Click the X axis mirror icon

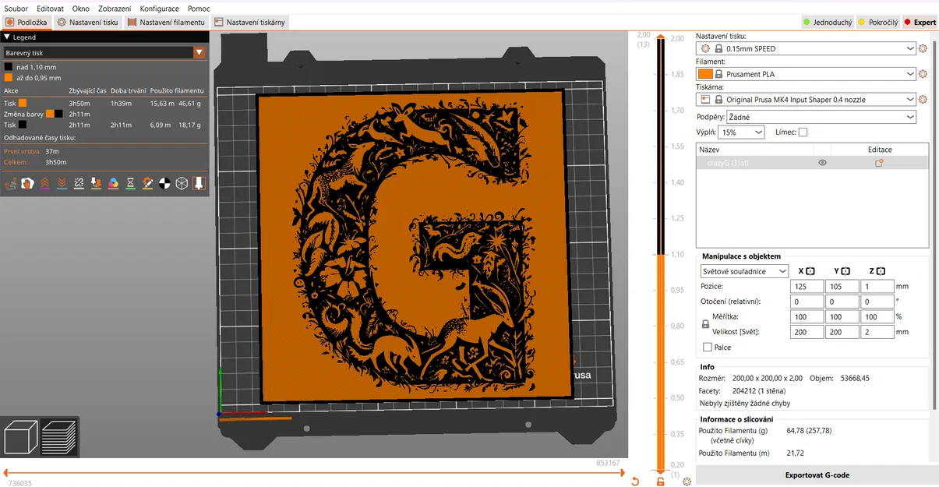(x=810, y=271)
